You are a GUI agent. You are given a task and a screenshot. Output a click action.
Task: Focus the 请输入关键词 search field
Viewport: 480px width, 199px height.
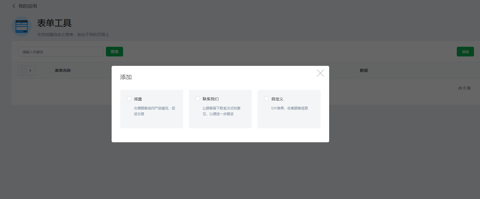61,52
